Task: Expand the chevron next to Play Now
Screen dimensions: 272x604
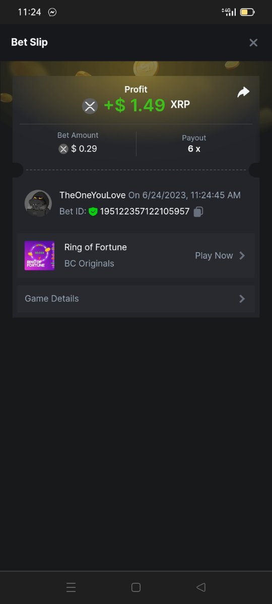Action: pos(242,256)
